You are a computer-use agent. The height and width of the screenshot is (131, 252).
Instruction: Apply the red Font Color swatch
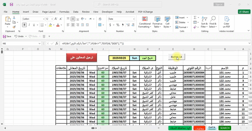pos(58,25)
